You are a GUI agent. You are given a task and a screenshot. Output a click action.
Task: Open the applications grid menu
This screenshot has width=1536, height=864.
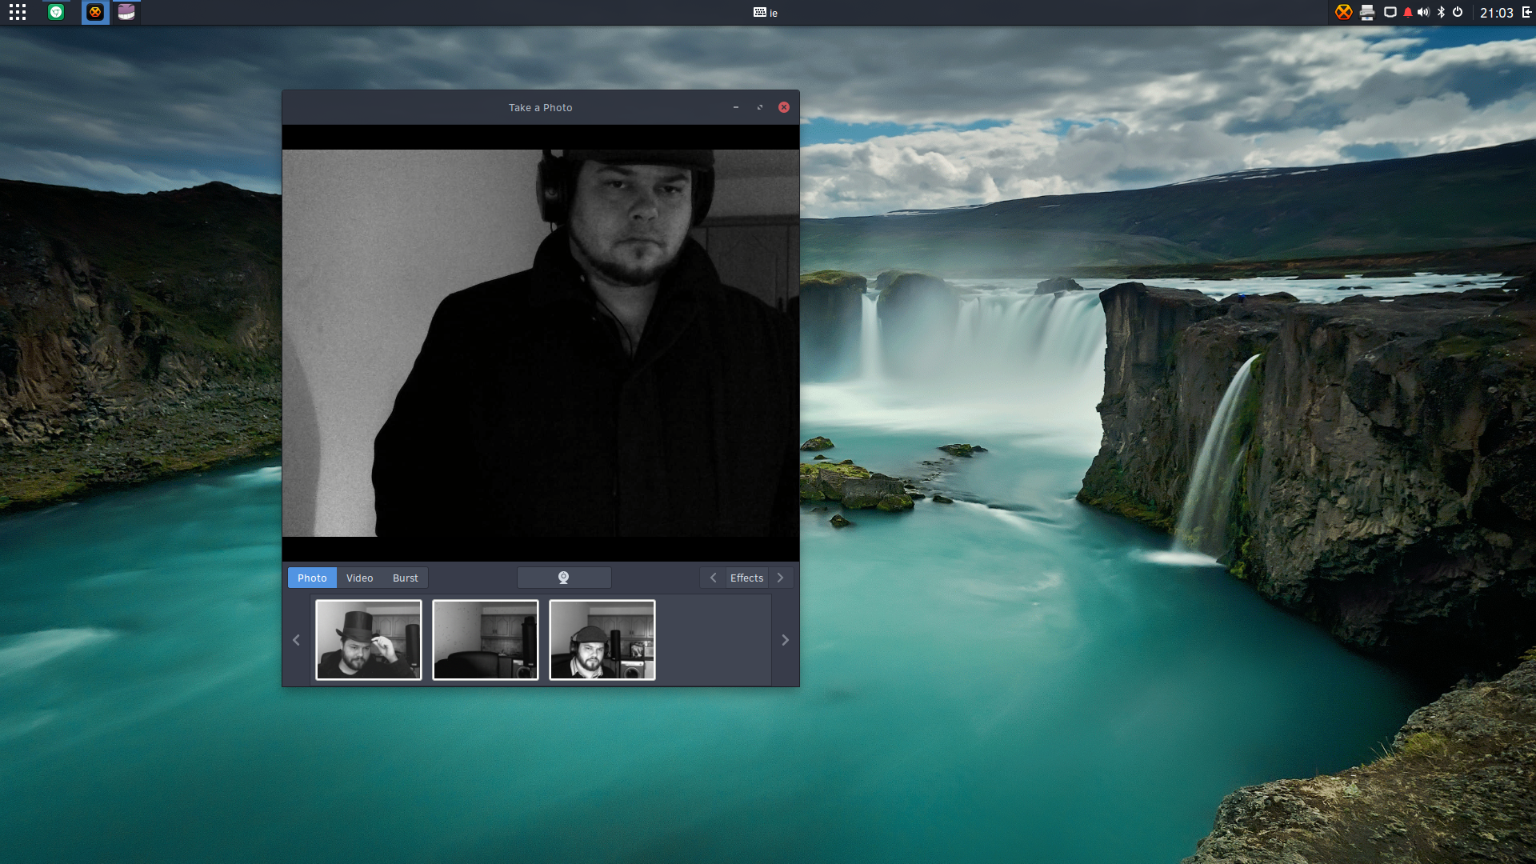click(18, 12)
